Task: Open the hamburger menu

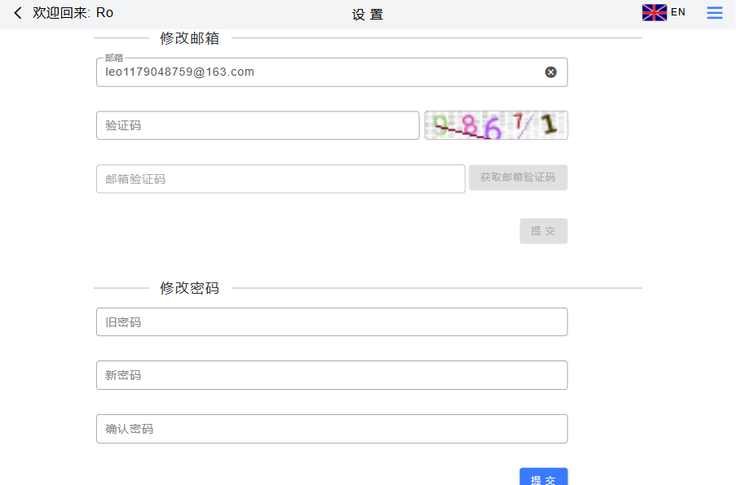Action: (x=714, y=13)
